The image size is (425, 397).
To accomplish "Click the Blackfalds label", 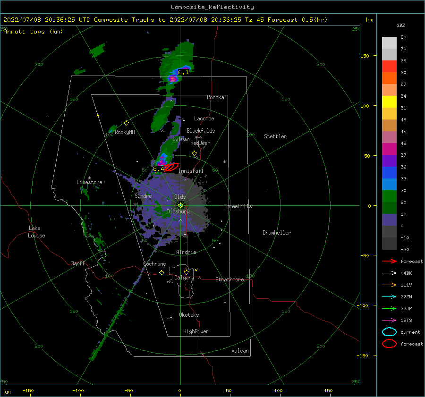I will point(201,131).
